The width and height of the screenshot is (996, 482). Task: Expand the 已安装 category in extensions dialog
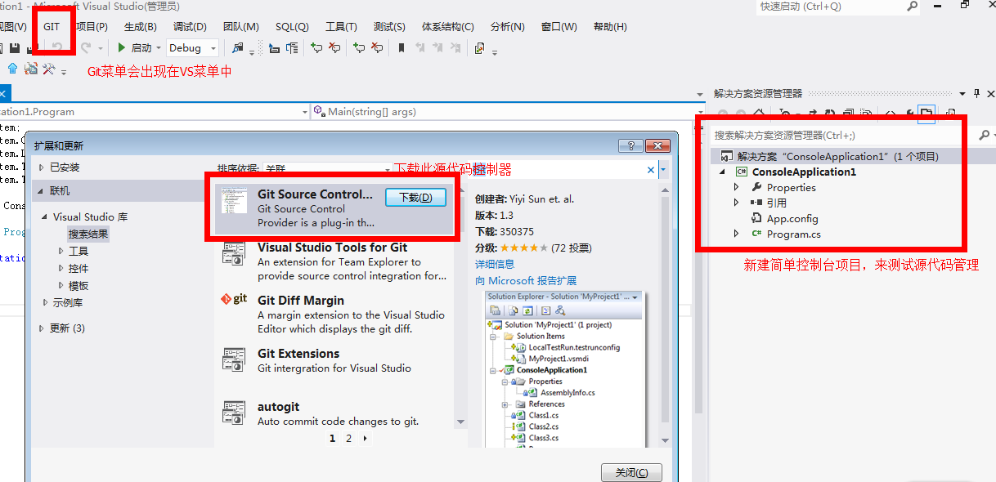click(x=43, y=167)
